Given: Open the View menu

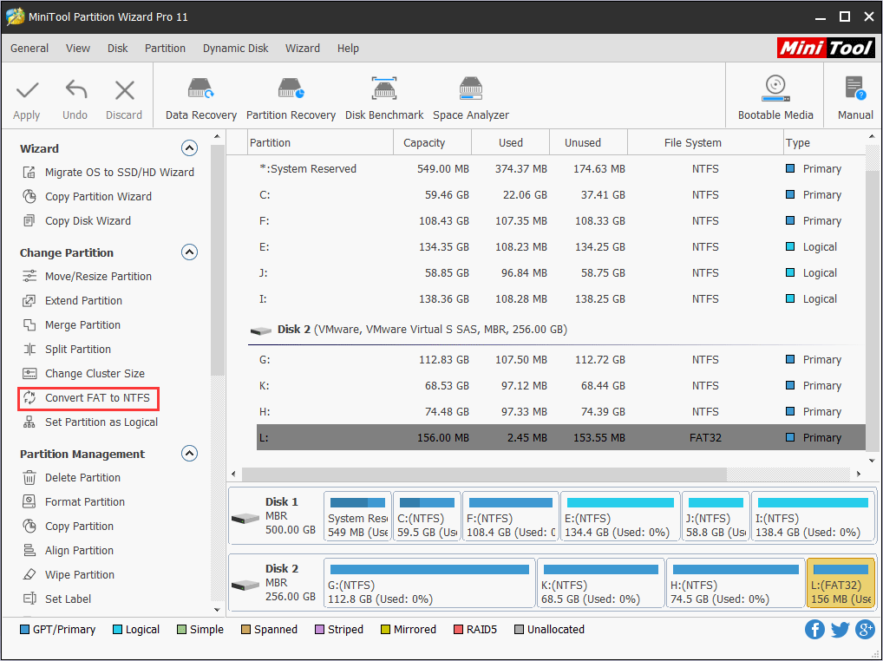Looking at the screenshot, I should pyautogui.click(x=78, y=49).
